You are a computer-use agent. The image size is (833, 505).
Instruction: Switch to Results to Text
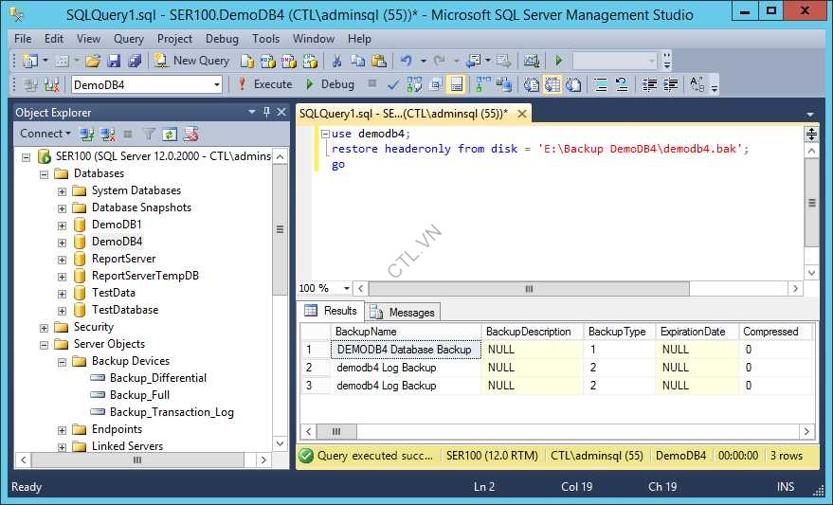(x=532, y=85)
